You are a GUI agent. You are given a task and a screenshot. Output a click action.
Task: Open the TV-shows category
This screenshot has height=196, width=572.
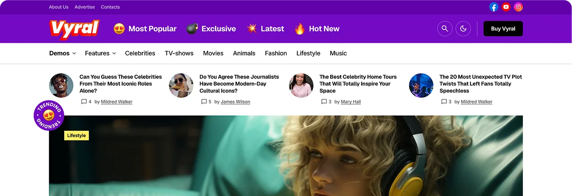point(179,53)
